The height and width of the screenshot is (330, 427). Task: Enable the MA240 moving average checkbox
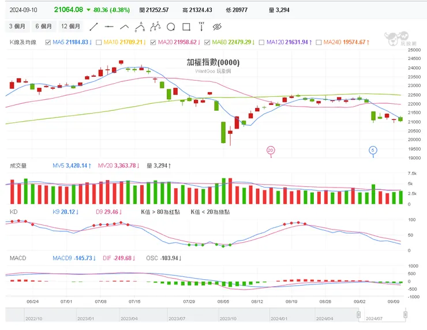[x=319, y=42]
